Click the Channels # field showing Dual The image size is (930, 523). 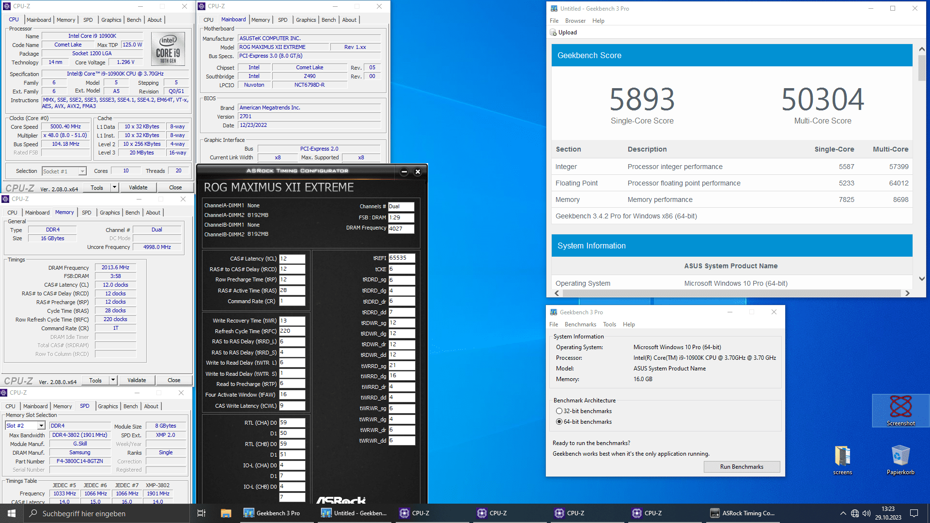[401, 206]
